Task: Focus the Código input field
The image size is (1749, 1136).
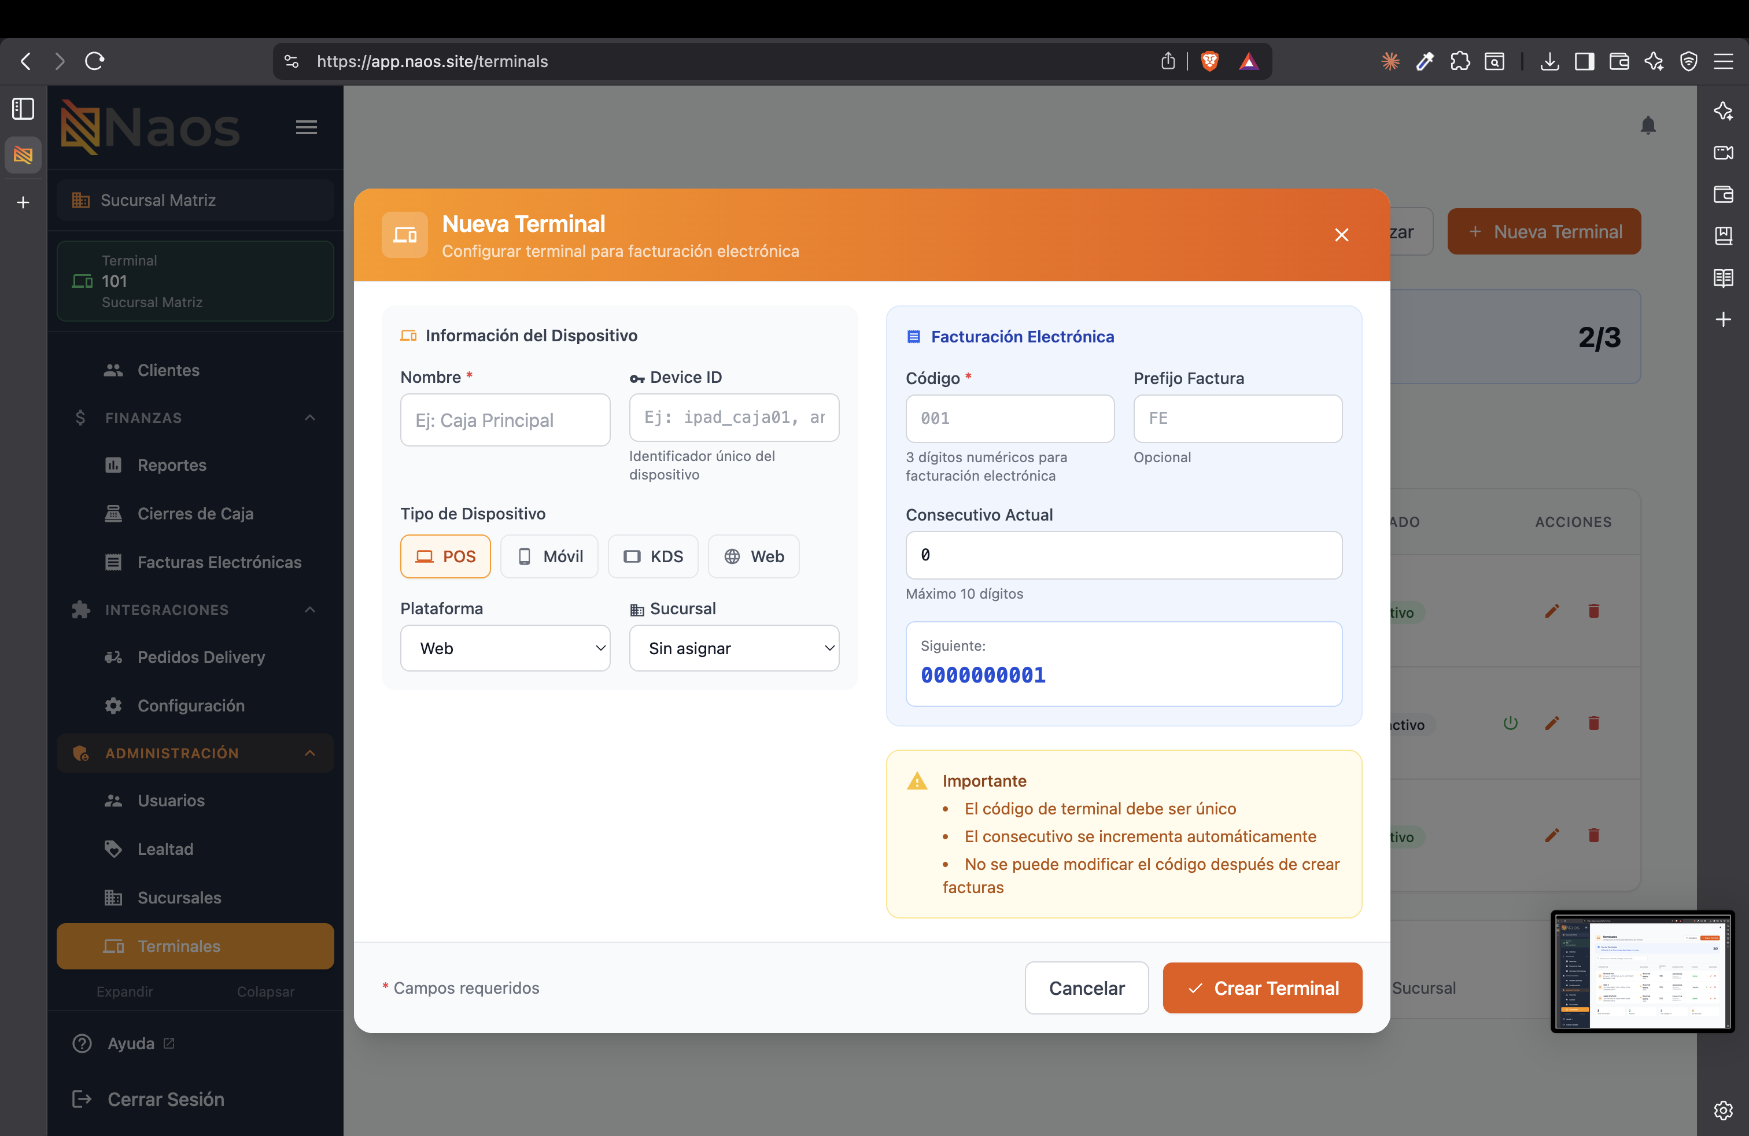Action: coord(1010,418)
